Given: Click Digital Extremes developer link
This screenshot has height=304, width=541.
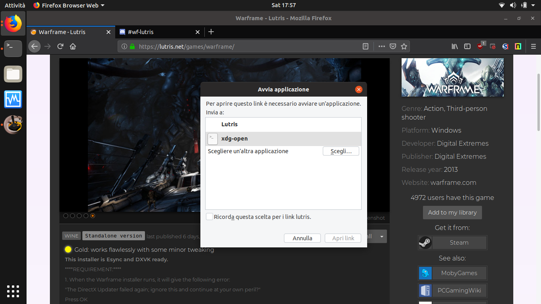Looking at the screenshot, I should [x=463, y=143].
